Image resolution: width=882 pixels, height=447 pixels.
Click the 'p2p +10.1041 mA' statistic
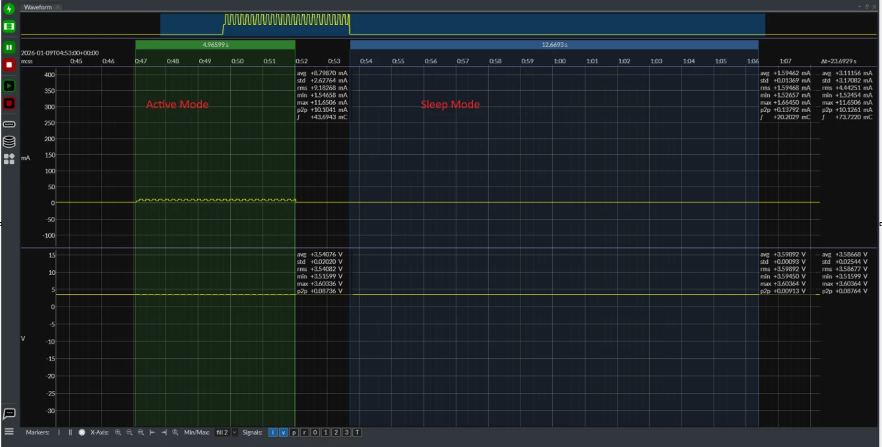(322, 110)
